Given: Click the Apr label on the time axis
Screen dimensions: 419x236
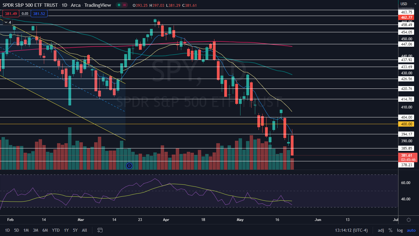Looking at the screenshot, I should coord(166,220).
